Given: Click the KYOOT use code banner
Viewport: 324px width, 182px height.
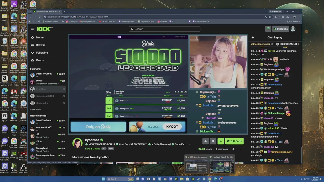Looking at the screenshot, I should click(x=157, y=127).
